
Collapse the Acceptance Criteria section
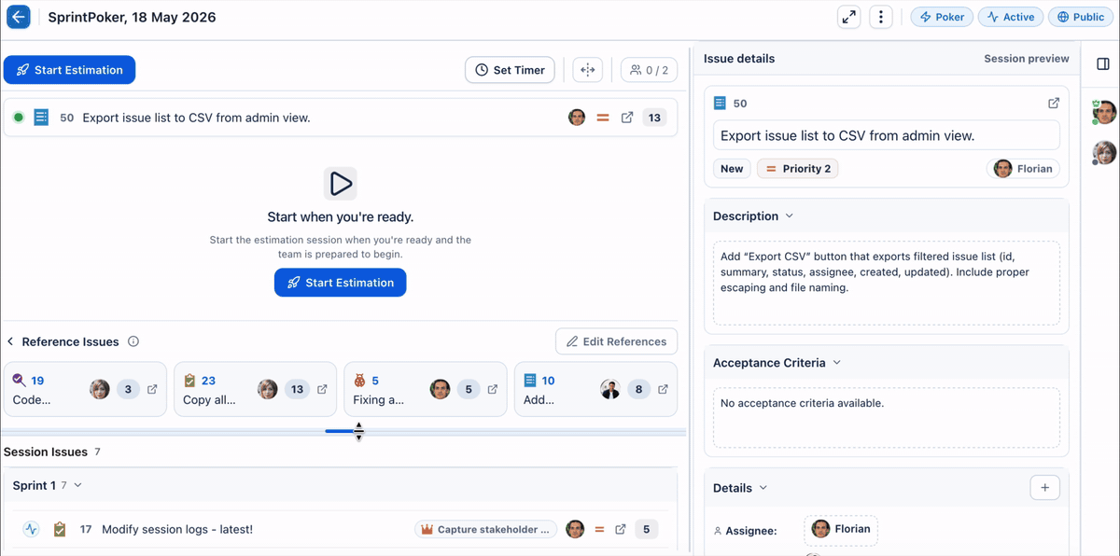tap(837, 363)
